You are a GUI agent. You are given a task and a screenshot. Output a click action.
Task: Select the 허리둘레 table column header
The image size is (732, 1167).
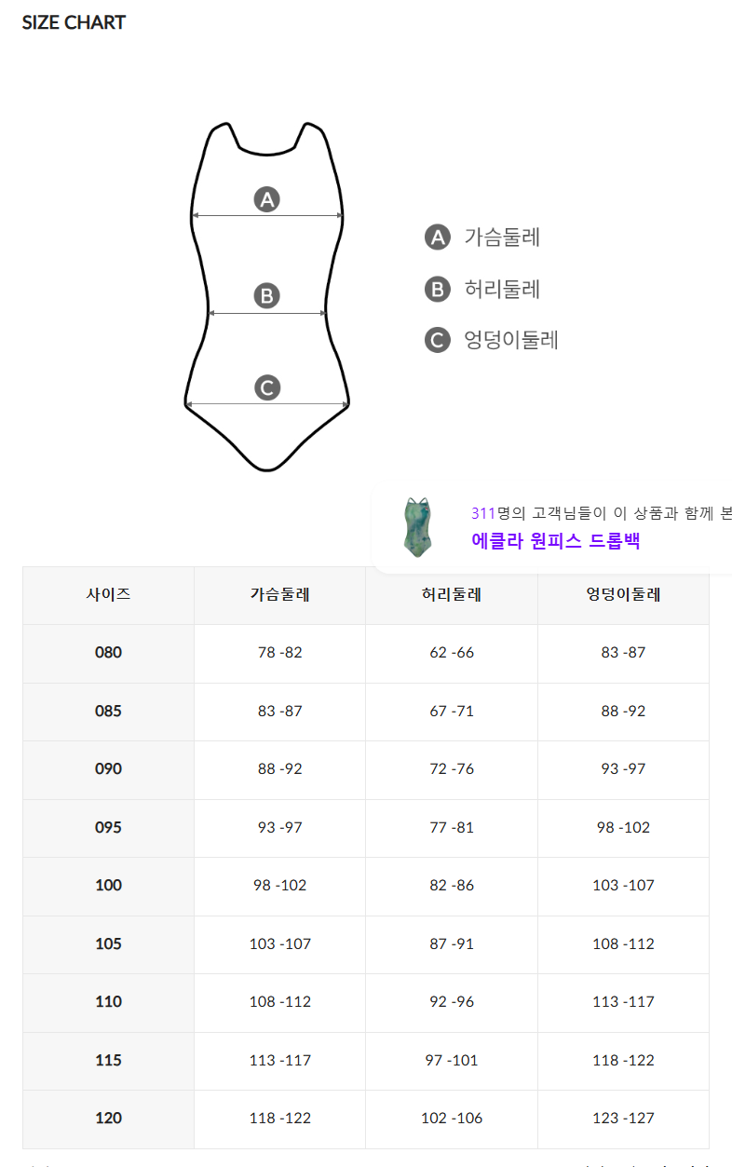click(x=452, y=594)
